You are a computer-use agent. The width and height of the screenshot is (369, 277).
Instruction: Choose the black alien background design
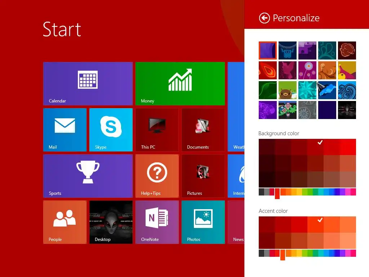(347, 110)
